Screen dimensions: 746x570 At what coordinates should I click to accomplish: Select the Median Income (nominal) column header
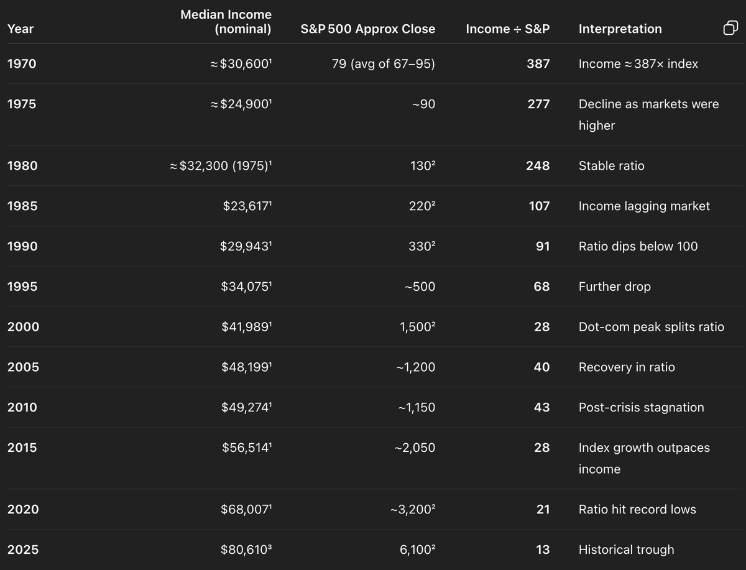226,21
